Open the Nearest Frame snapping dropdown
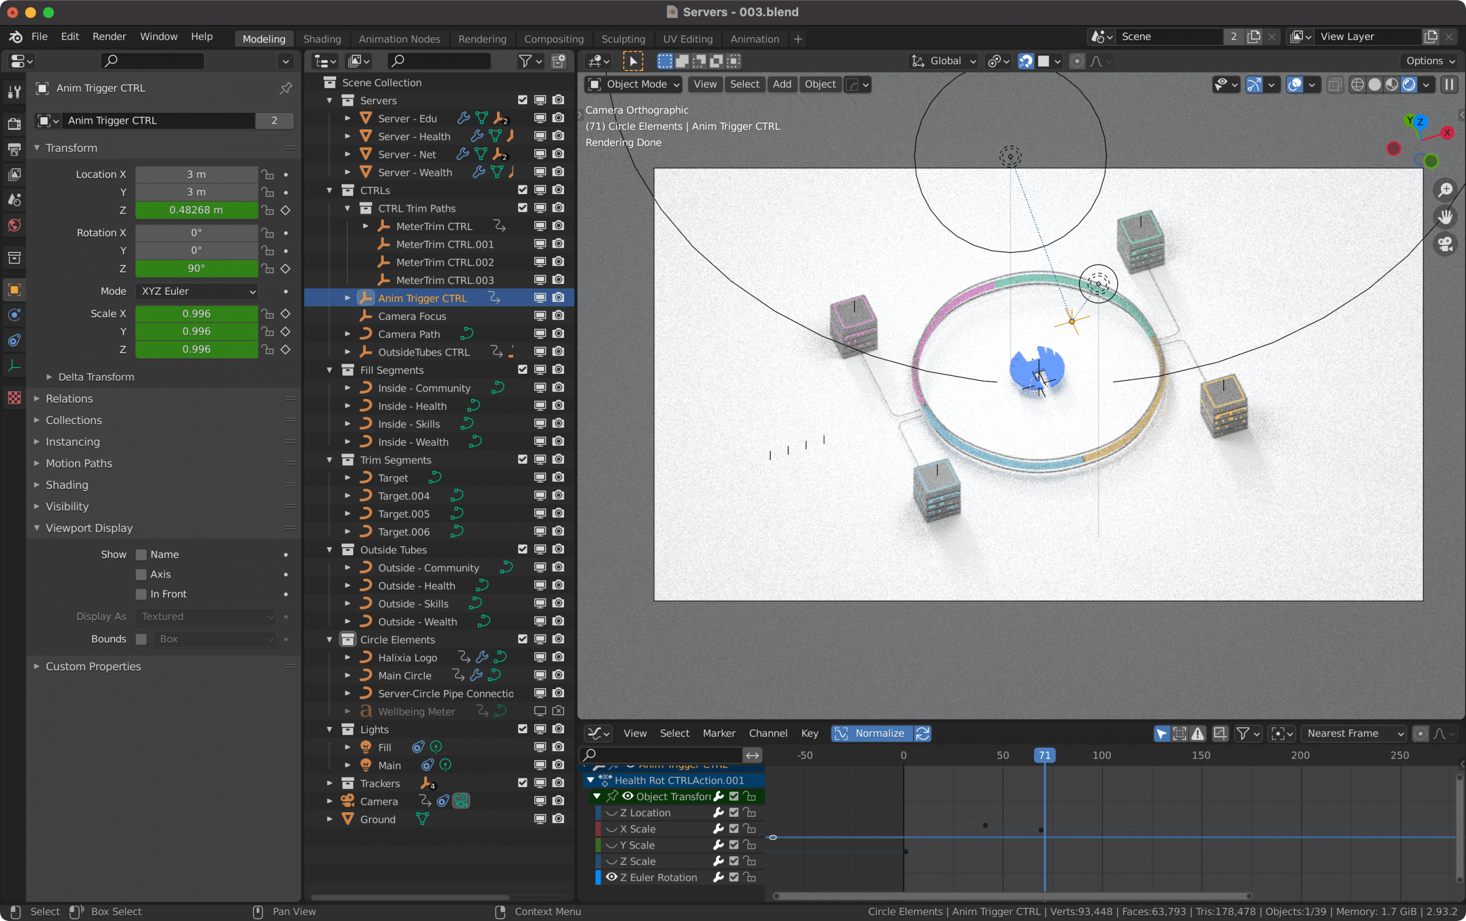Viewport: 1466px width, 921px height. [x=1353, y=733]
